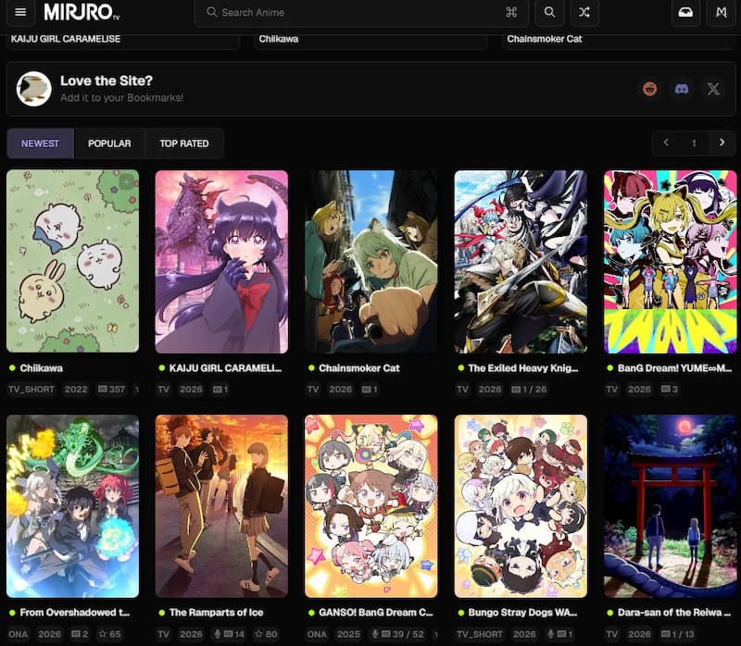Switch to the POPULAR tab
741x646 pixels.
click(x=109, y=143)
